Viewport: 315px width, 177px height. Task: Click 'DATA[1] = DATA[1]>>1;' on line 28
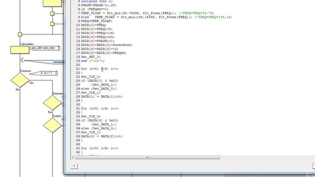point(102,96)
